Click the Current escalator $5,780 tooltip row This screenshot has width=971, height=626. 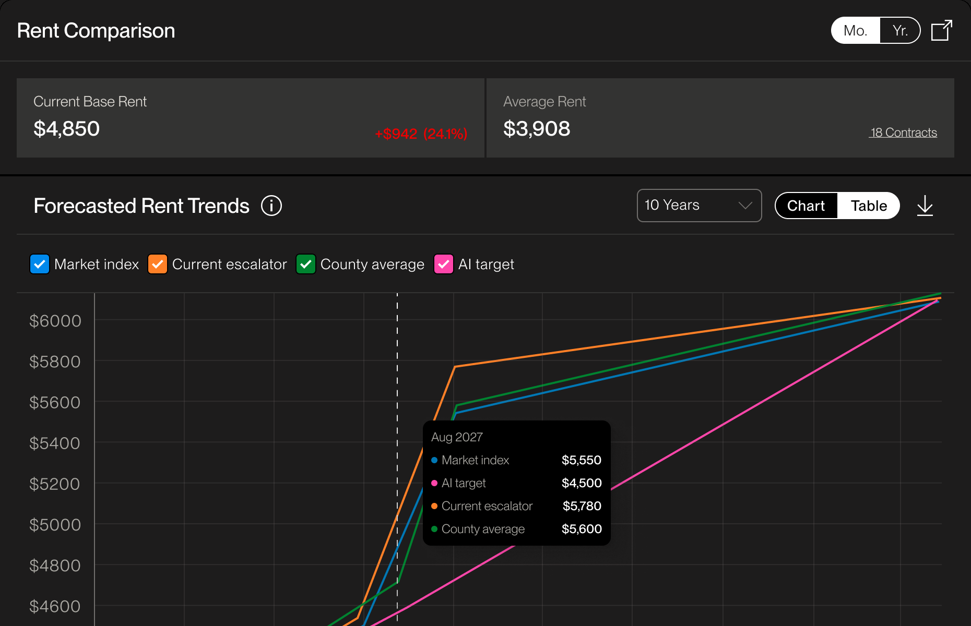click(x=516, y=506)
